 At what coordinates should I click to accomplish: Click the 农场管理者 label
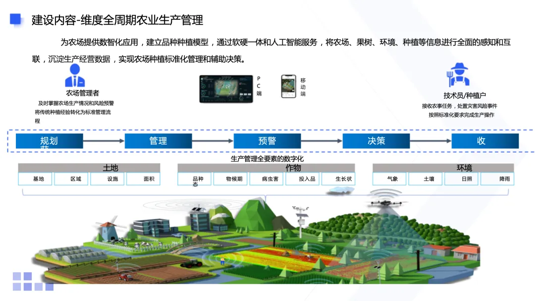coord(83,93)
